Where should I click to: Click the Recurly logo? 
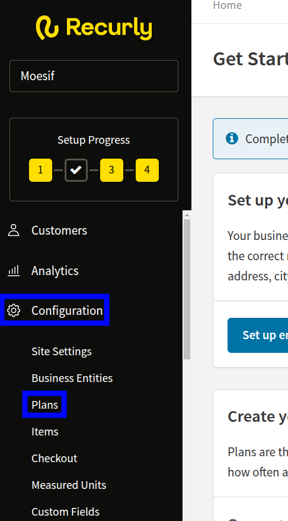(x=94, y=28)
